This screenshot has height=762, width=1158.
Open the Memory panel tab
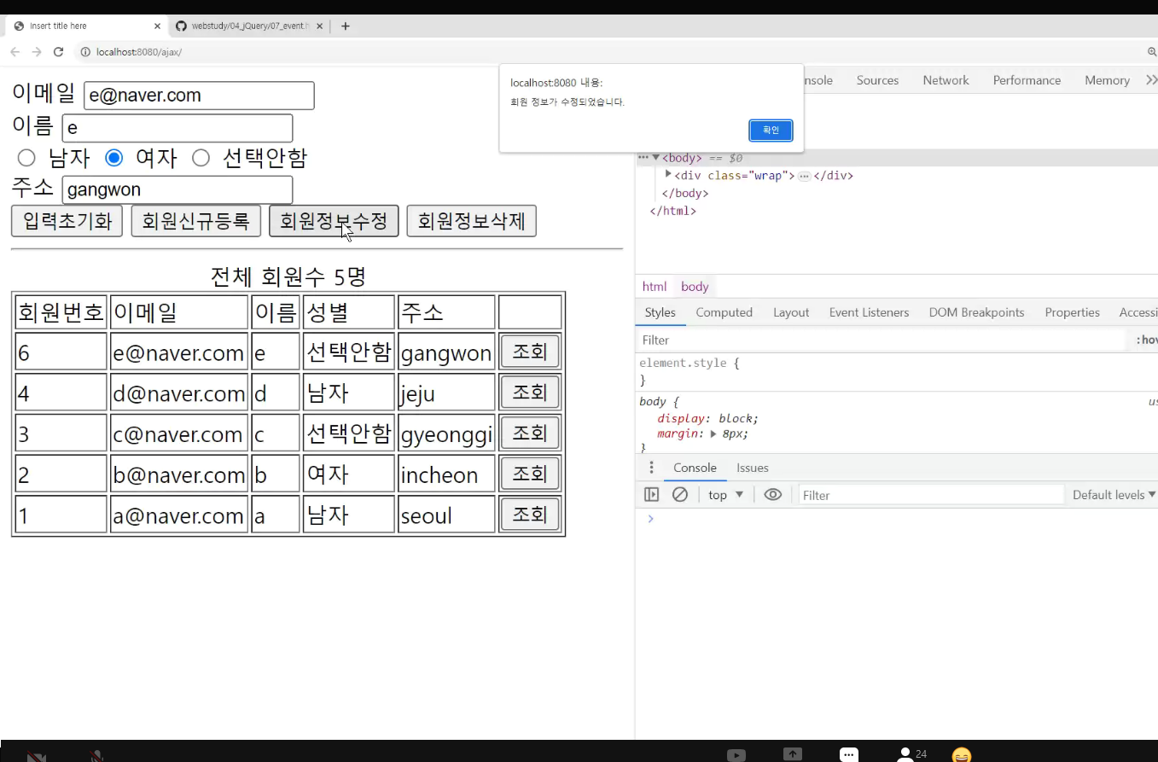(1107, 80)
